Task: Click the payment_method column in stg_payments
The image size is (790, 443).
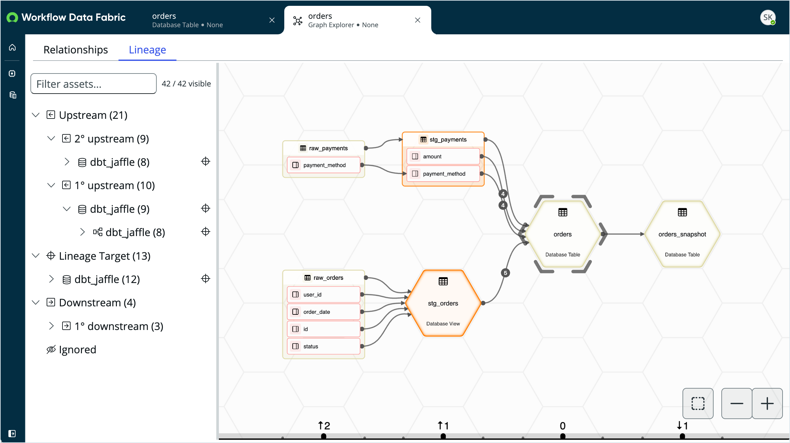Action: tap(443, 174)
